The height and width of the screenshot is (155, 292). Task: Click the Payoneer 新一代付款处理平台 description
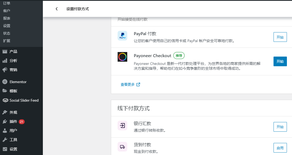point(197,66)
